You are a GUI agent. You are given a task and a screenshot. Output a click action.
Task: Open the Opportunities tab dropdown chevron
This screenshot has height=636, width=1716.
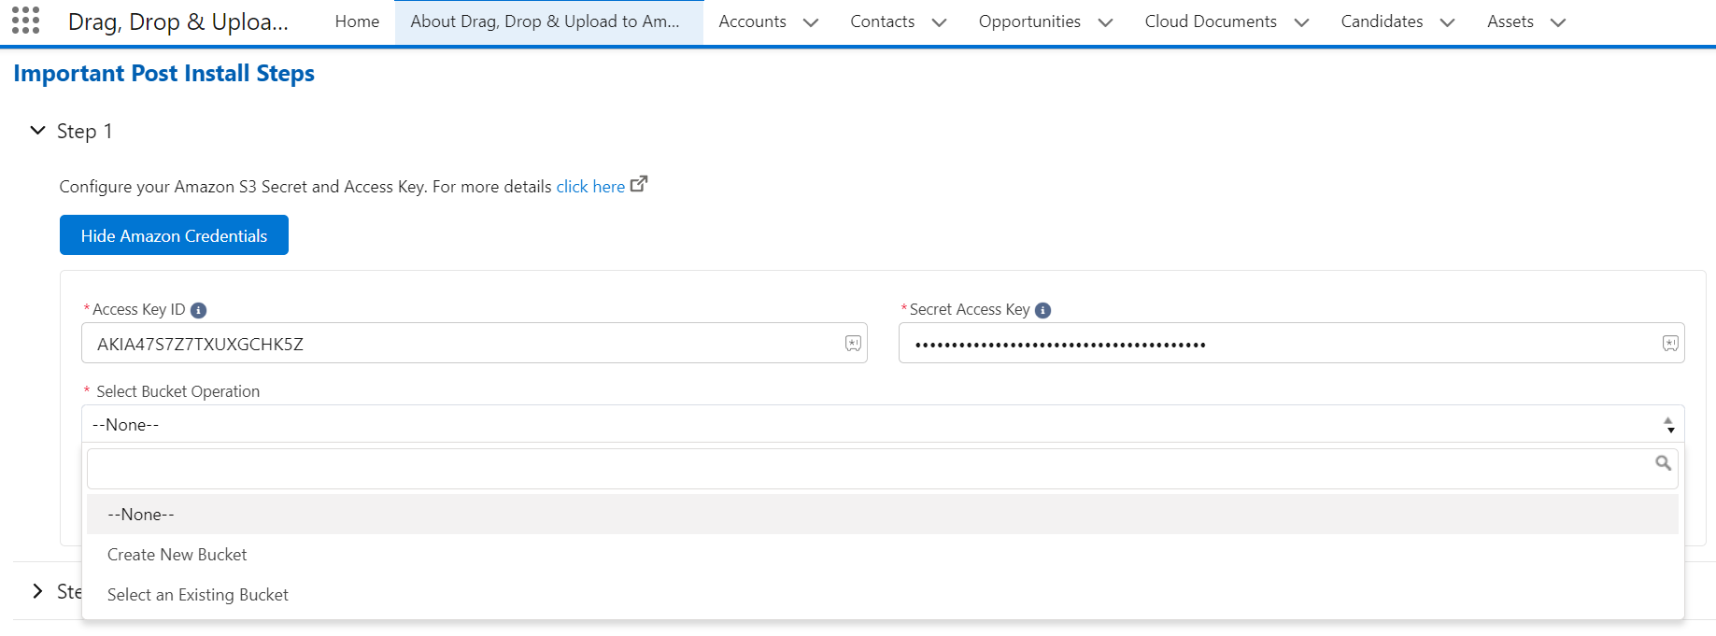pos(1105,22)
